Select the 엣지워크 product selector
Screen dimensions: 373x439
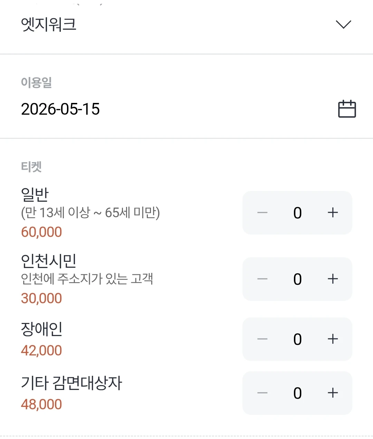click(186, 25)
